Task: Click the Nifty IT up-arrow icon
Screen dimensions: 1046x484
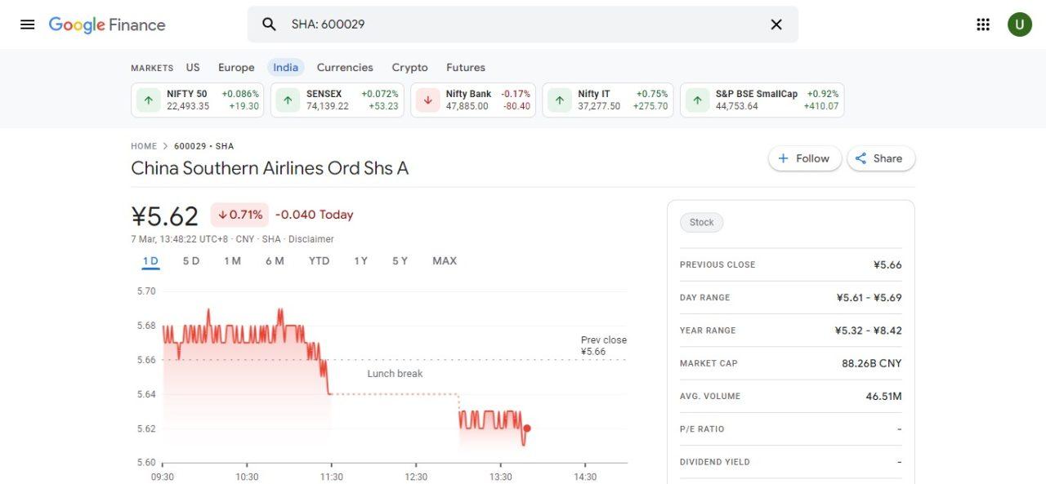Action: (560, 100)
